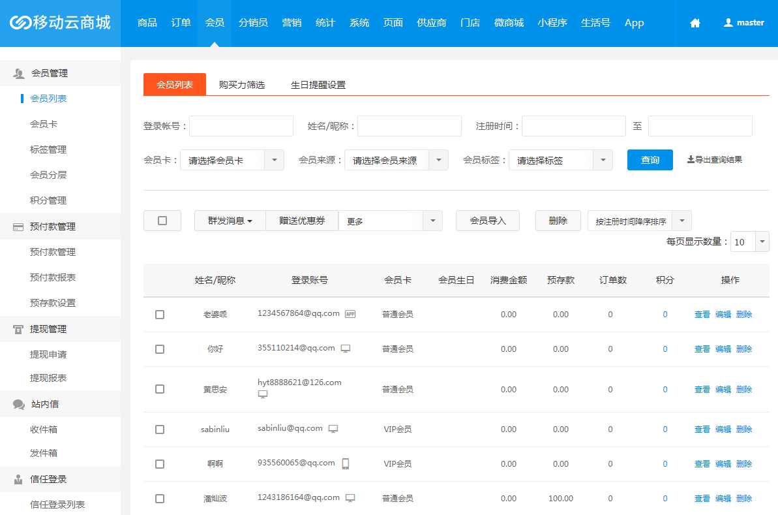Click the 站内信 chat bubbles icon

tap(19, 404)
